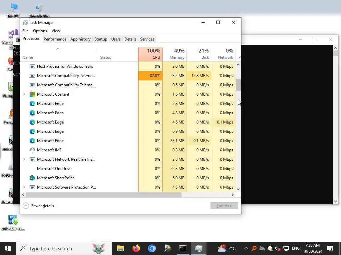Open the notification center icon
The height and width of the screenshot is (255, 341).
click(330, 248)
